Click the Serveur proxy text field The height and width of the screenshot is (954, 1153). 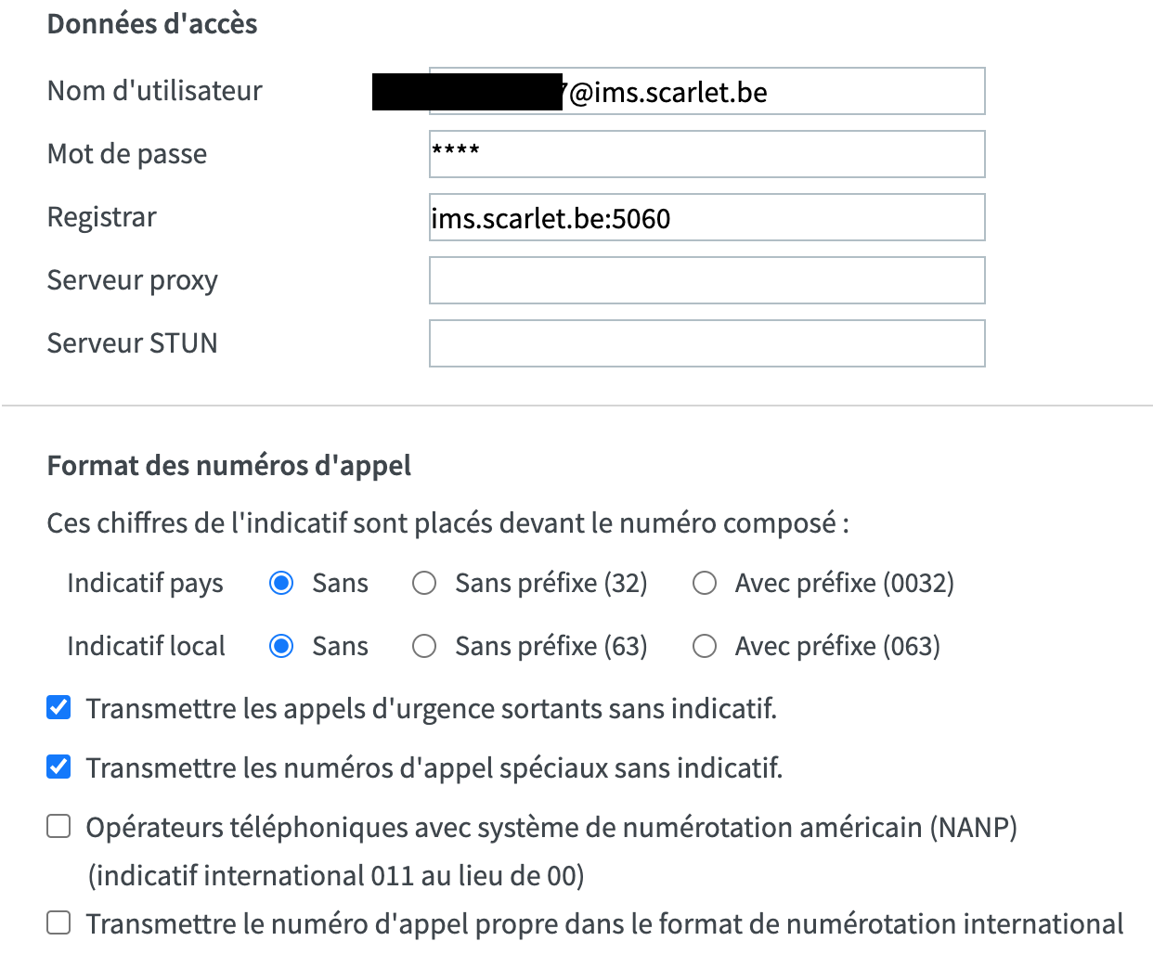[706, 280]
